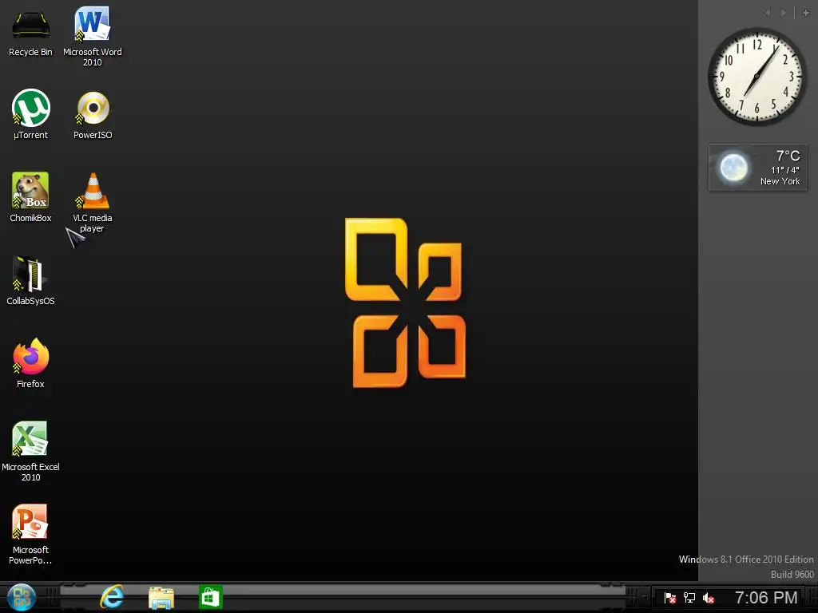
Task: Click the sidebar previous page arrow
Action: tap(768, 13)
